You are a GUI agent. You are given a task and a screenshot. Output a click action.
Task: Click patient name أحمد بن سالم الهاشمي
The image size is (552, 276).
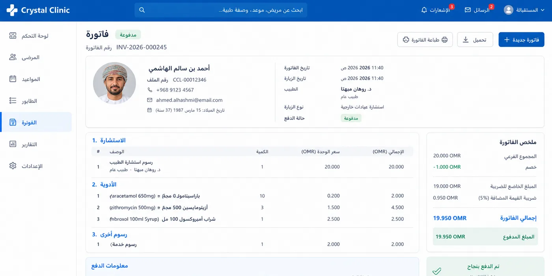tap(179, 68)
